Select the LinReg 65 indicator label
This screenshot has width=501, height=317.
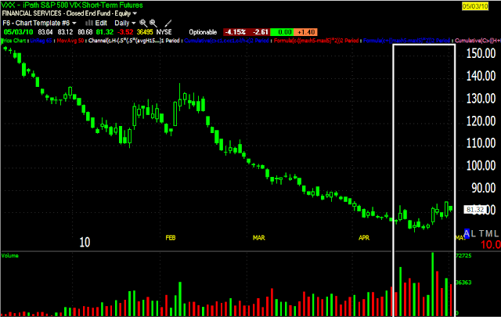(41, 41)
